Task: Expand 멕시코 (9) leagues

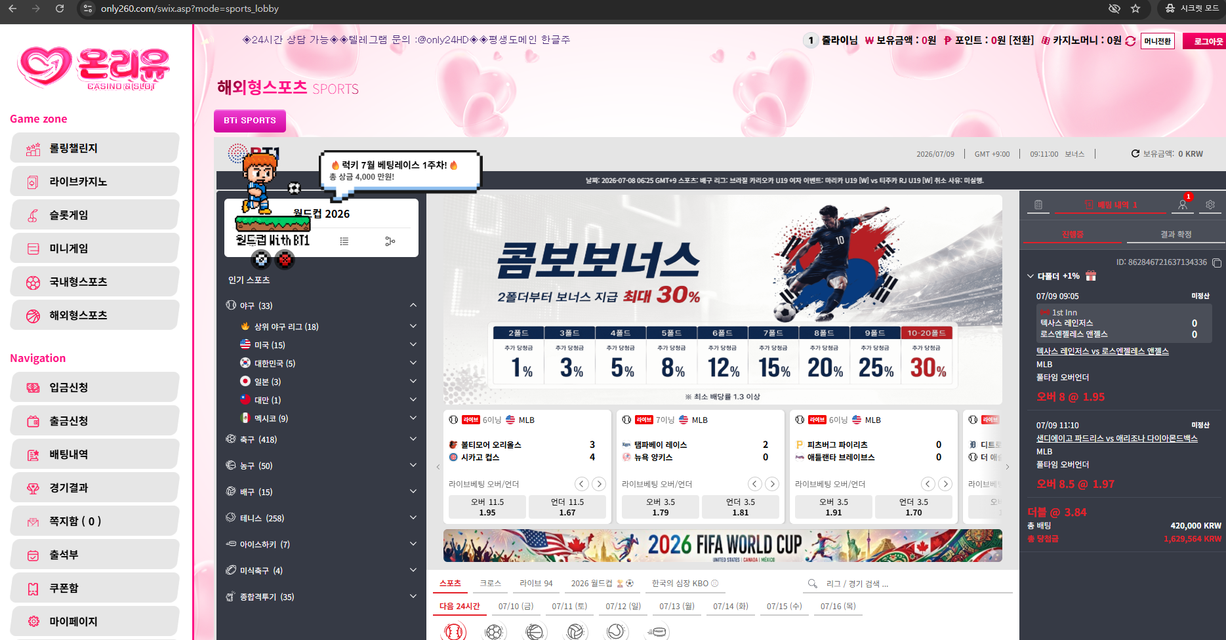Action: point(413,418)
